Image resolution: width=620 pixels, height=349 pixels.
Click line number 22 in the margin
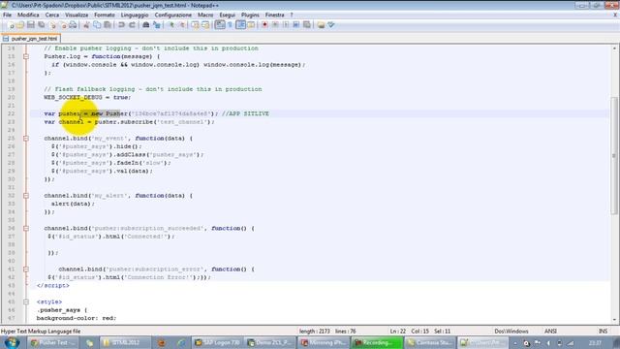point(11,113)
